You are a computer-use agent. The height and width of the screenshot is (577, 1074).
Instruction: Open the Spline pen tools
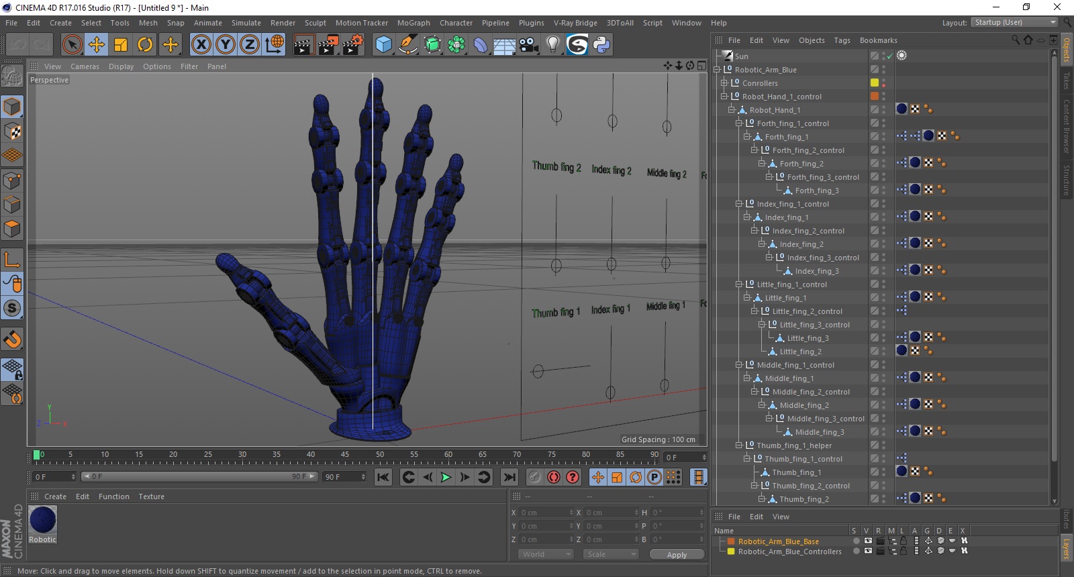click(407, 45)
